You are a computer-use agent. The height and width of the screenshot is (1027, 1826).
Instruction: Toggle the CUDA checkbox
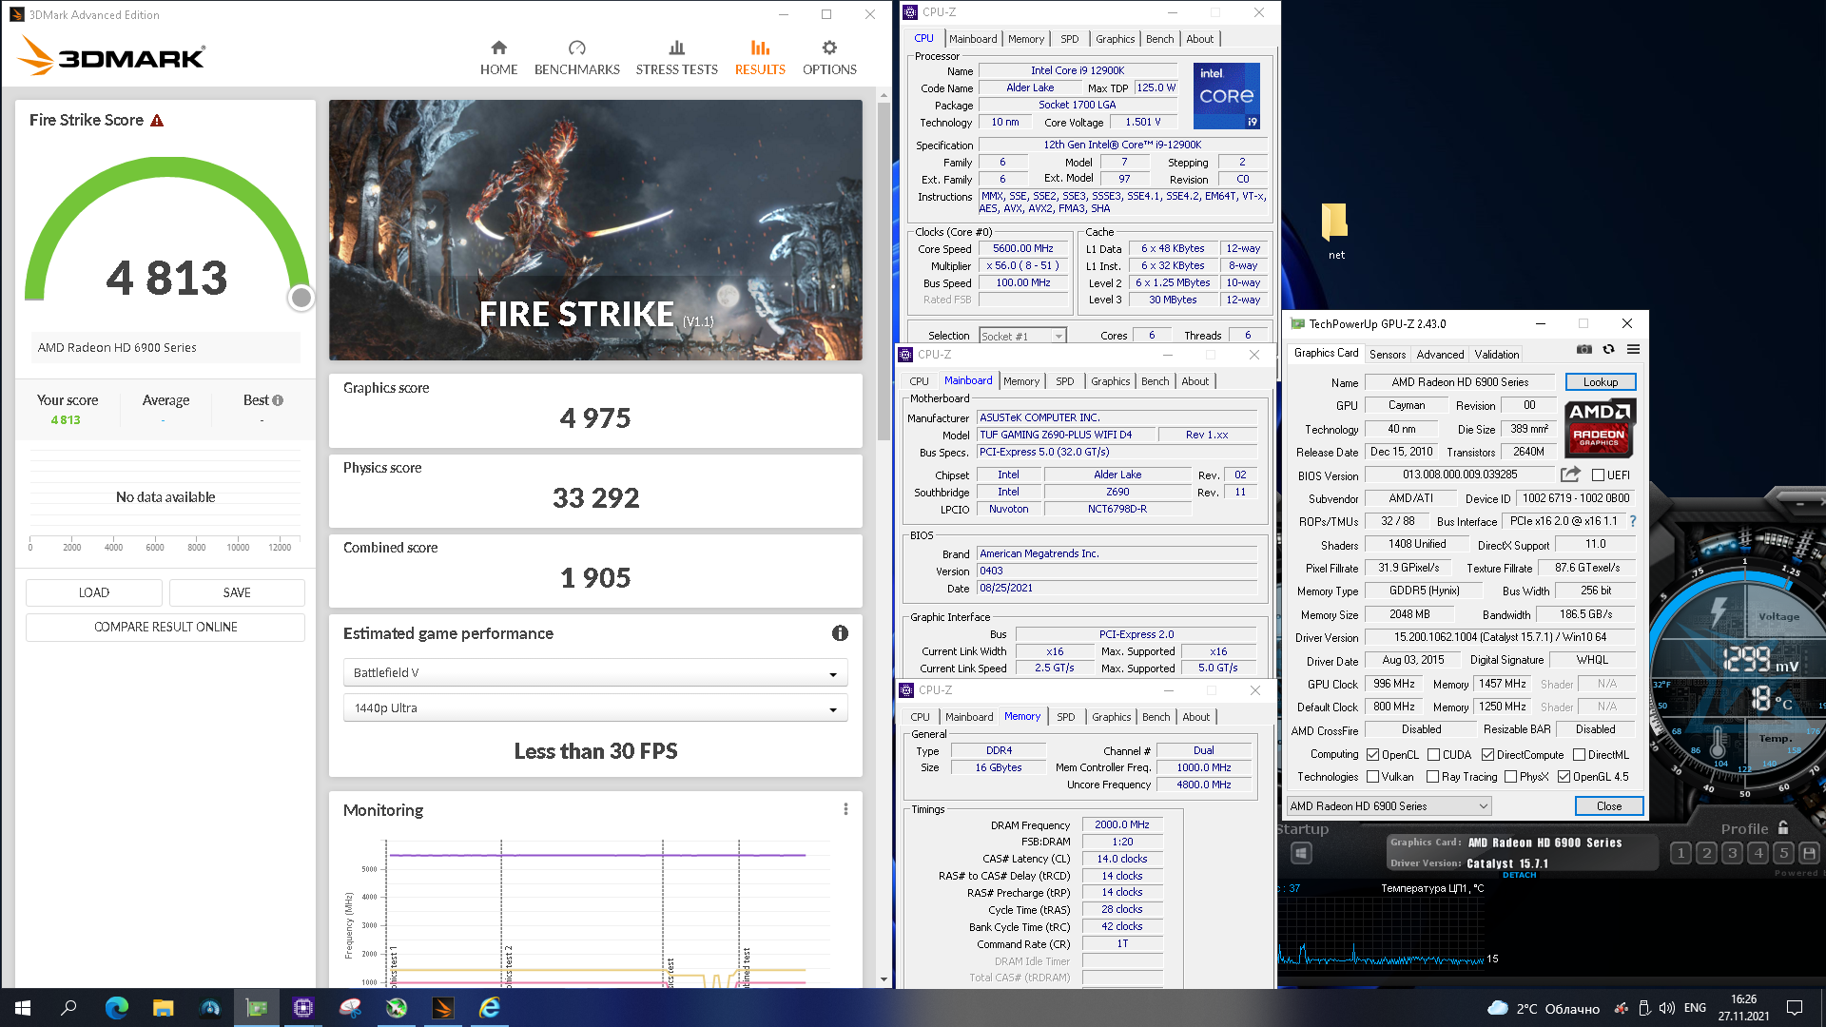(1433, 755)
